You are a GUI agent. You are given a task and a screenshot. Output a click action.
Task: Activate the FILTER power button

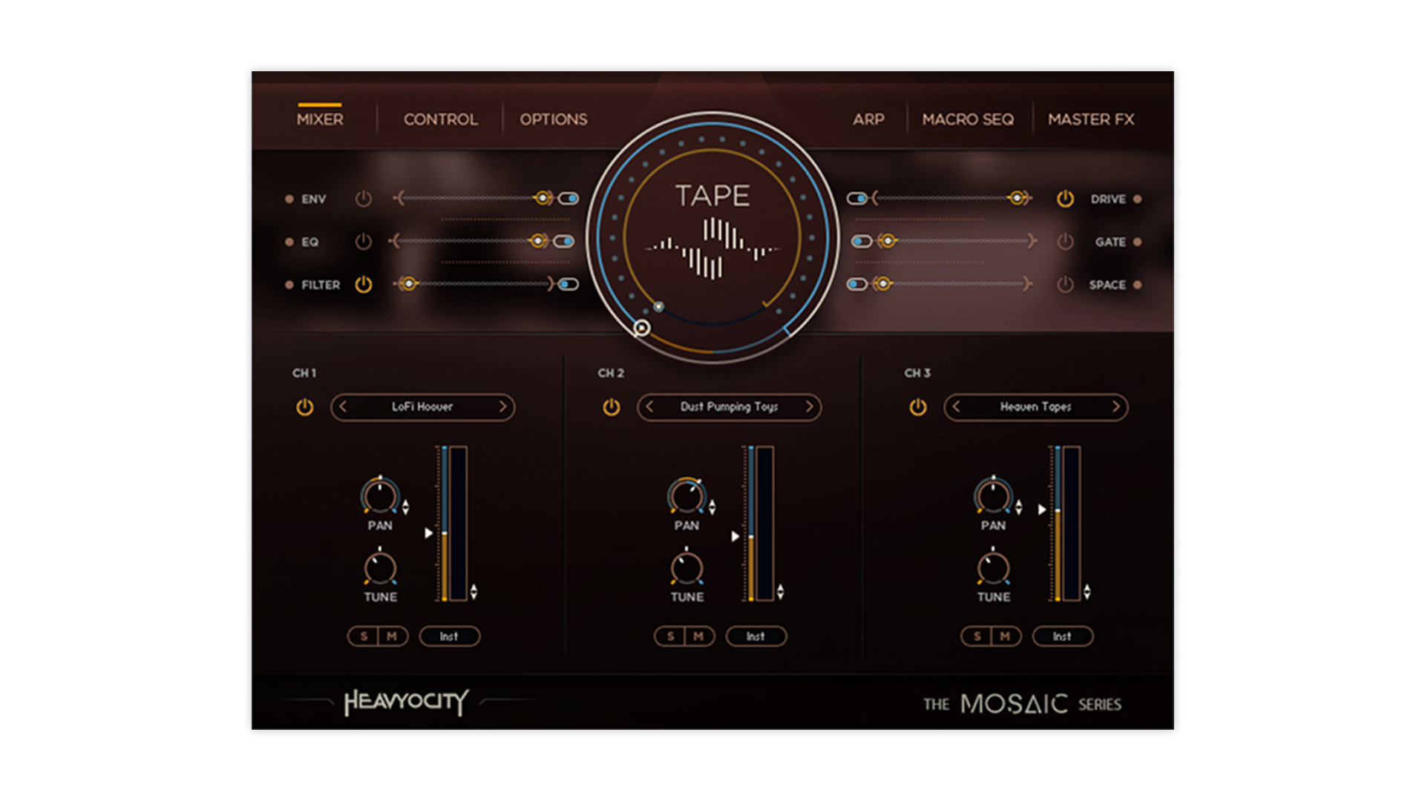click(x=363, y=284)
